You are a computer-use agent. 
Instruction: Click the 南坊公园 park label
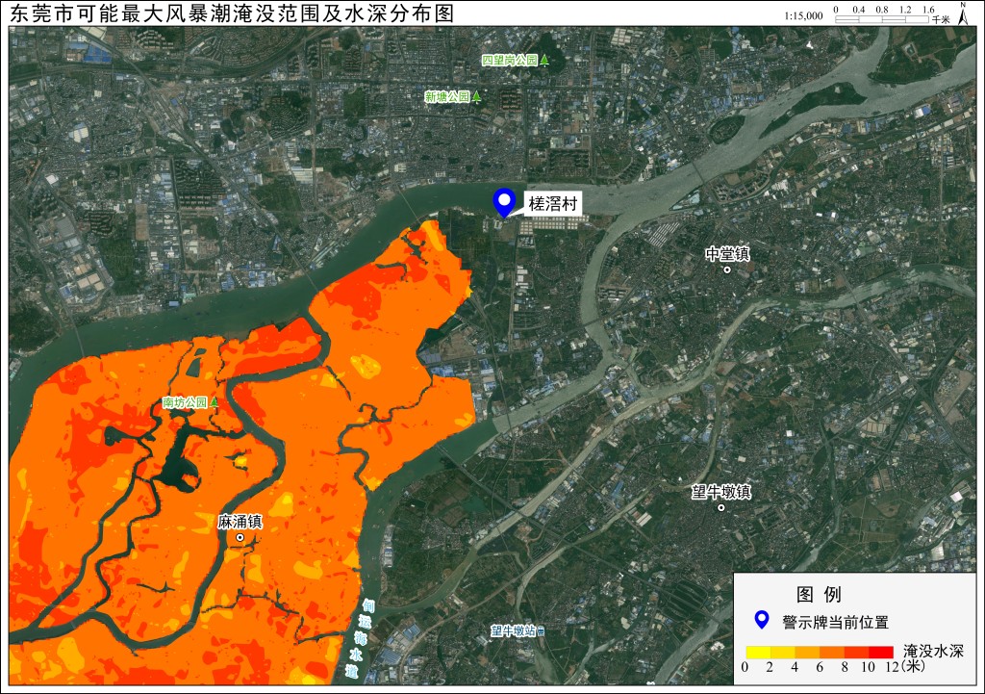pyautogui.click(x=185, y=402)
